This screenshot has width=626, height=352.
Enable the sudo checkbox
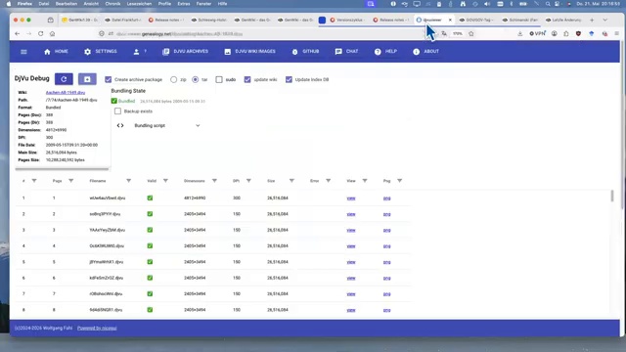[x=219, y=79]
